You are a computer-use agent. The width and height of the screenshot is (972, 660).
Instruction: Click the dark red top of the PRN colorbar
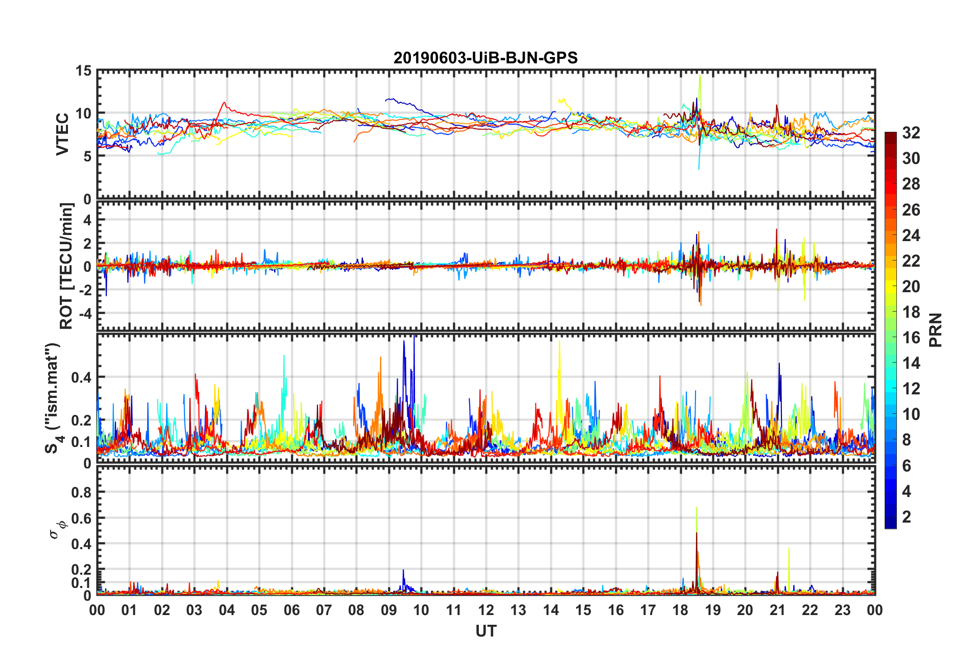point(891,138)
